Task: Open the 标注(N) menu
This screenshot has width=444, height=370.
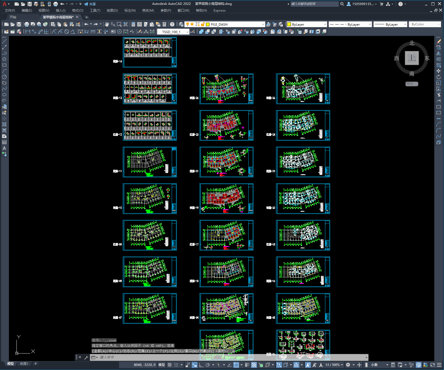Action: [x=130, y=11]
